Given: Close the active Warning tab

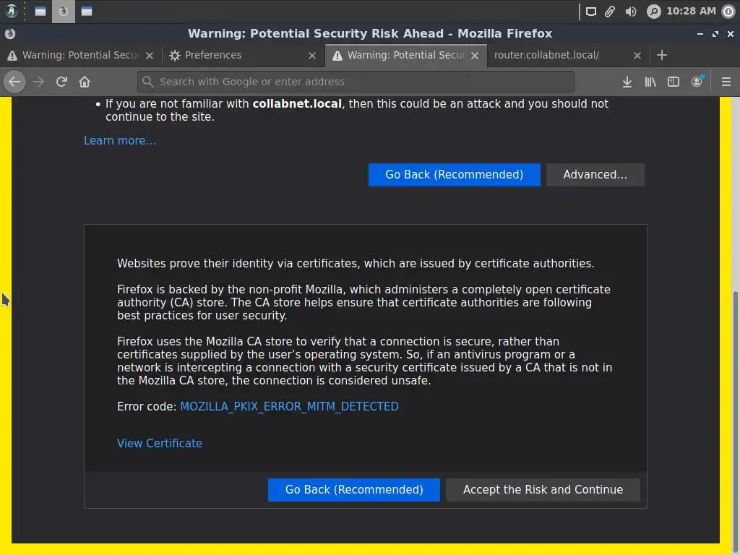Looking at the screenshot, I should 475,56.
